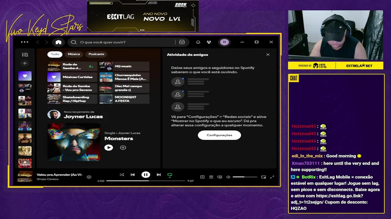Add Monsters to library plus icon
Image resolution: width=391 pixels, height=219 pixels.
point(123,148)
